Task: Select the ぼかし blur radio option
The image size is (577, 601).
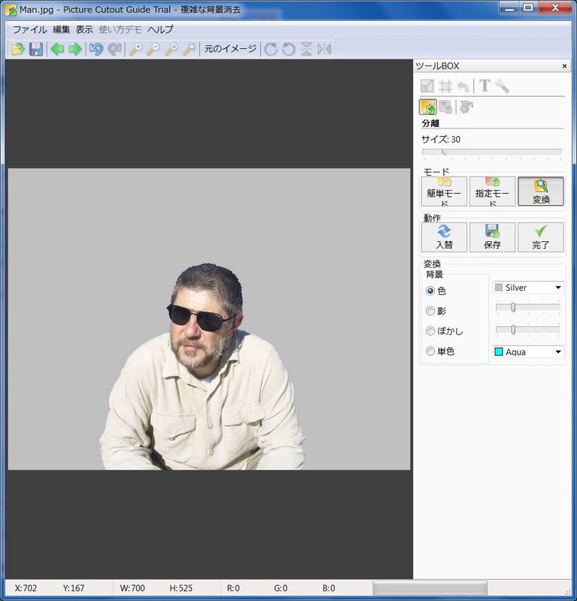Action: tap(430, 331)
